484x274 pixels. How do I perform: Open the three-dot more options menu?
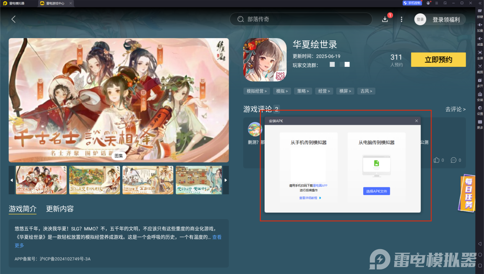click(401, 19)
